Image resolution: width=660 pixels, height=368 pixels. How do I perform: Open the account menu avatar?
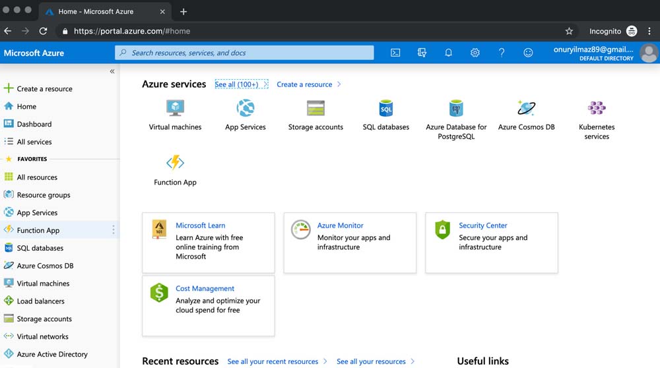pos(649,53)
